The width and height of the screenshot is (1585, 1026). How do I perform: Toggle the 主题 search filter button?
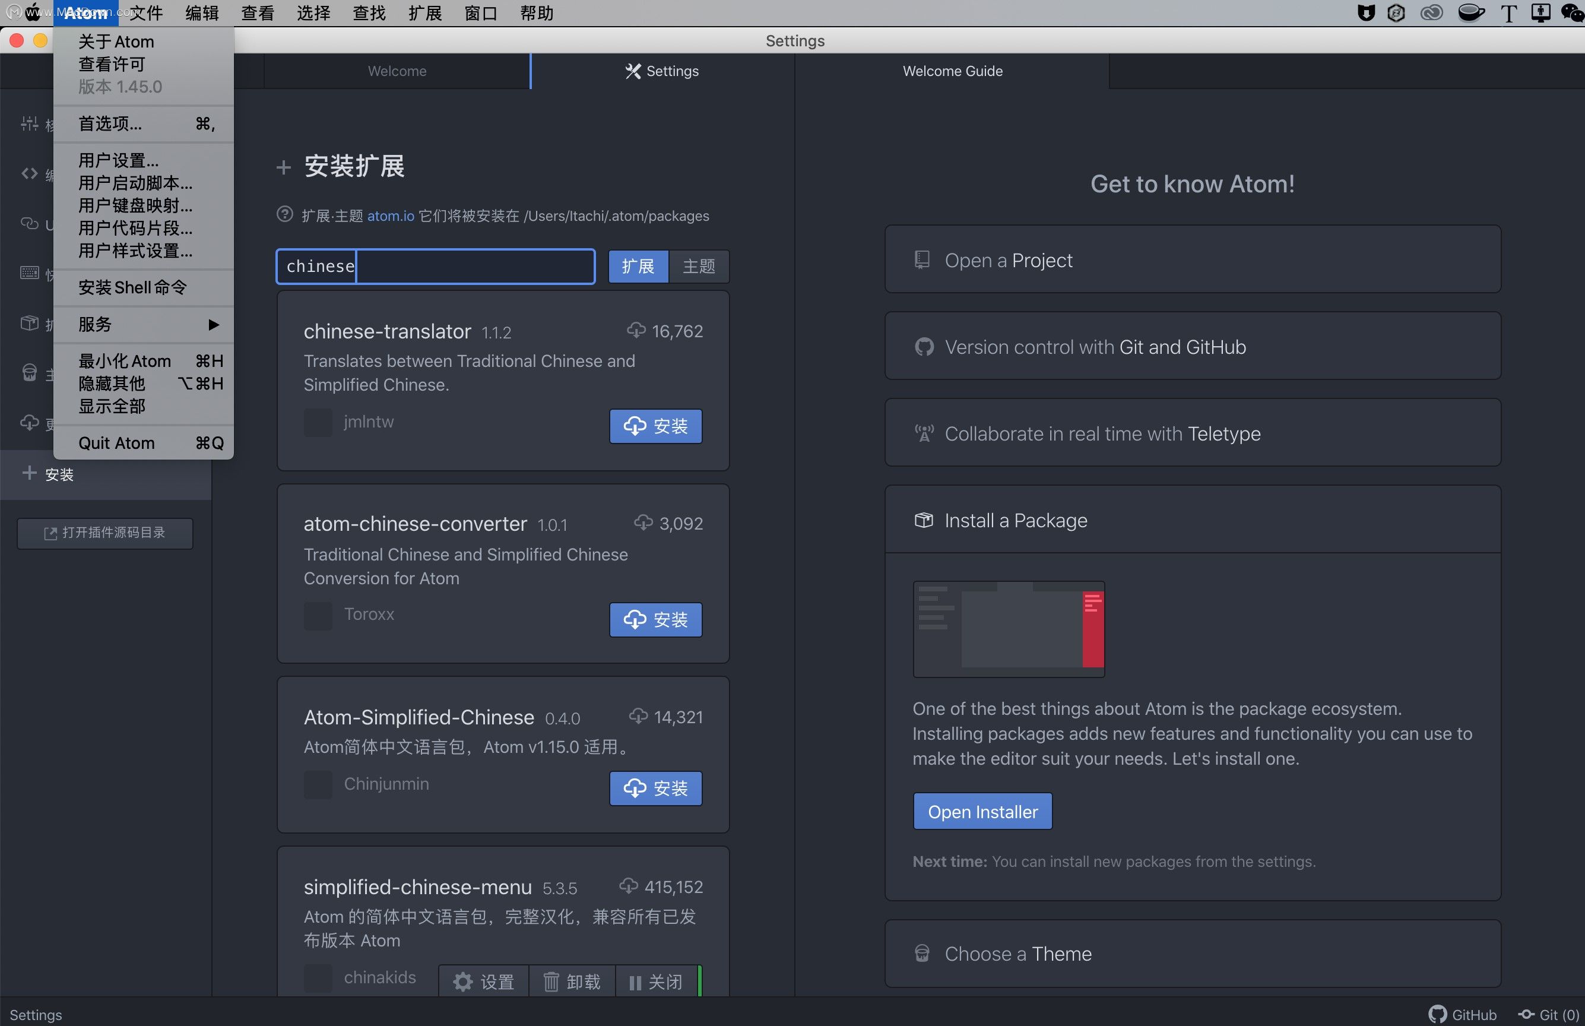point(699,267)
